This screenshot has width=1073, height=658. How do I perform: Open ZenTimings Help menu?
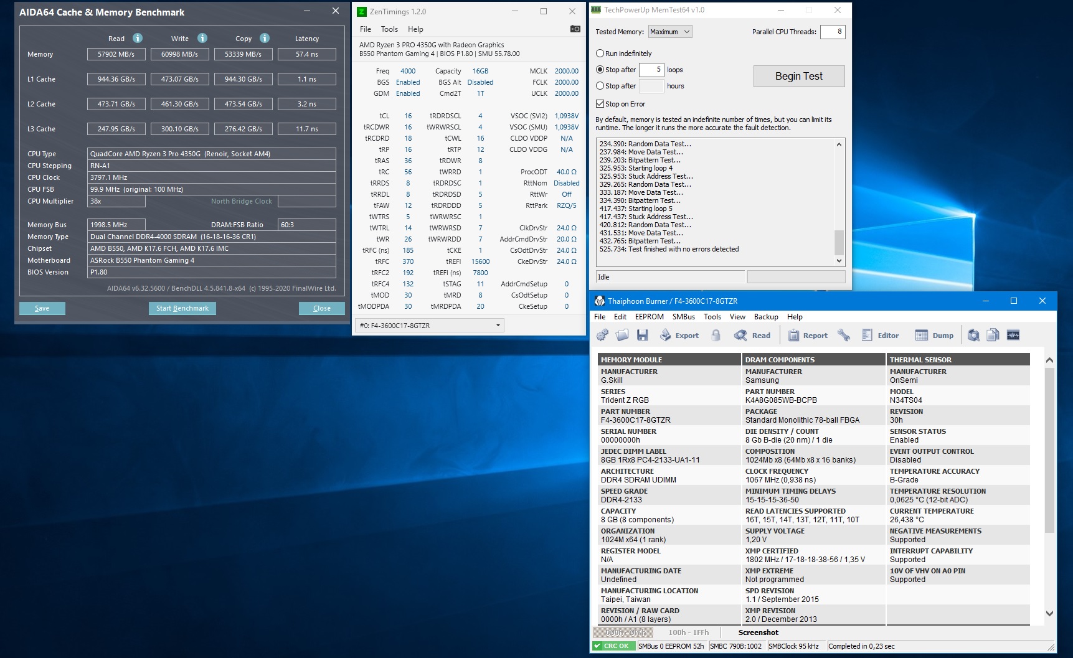[x=415, y=29]
